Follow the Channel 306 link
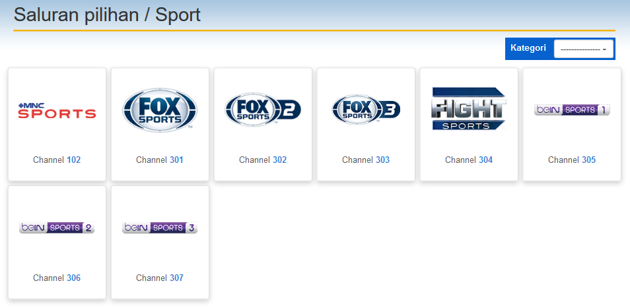Screen dimensions: 630x308 point(57,278)
